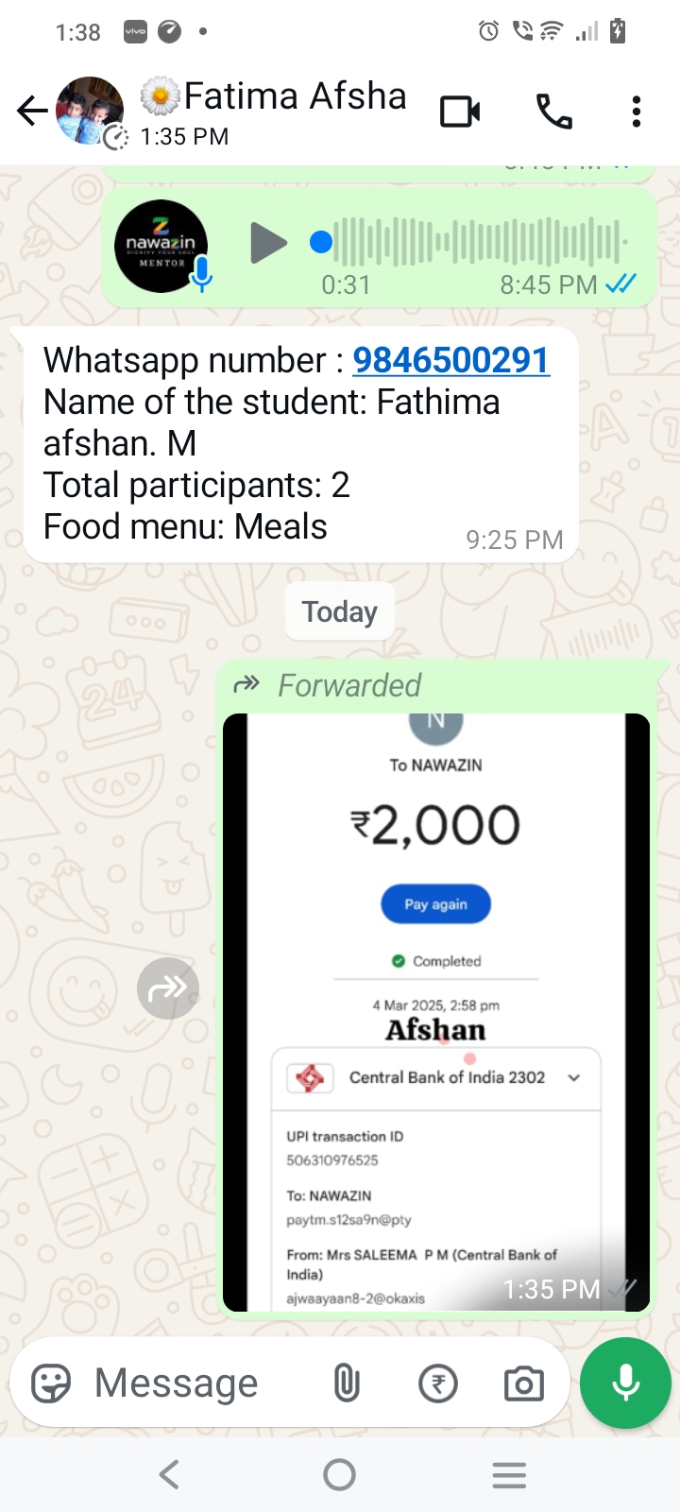Open recent apps via the three-line nav button
This screenshot has width=680, height=1512.
tap(509, 1475)
